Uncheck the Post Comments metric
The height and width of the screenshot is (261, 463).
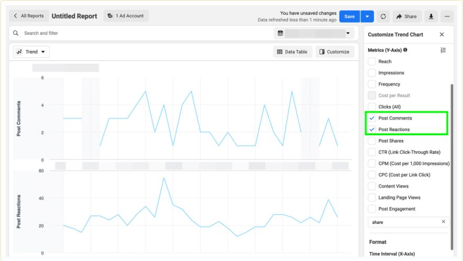click(x=372, y=118)
